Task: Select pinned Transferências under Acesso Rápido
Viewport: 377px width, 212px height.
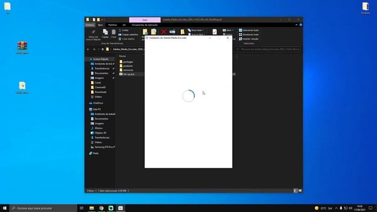Action: pos(102,68)
